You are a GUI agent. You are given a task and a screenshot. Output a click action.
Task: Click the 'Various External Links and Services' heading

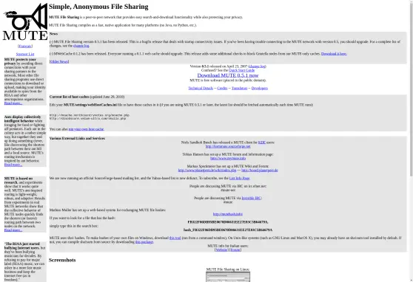[x=77, y=139]
